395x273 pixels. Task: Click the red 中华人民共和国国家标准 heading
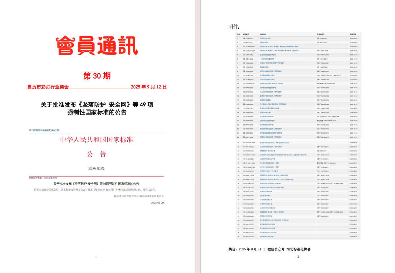[x=96, y=140]
